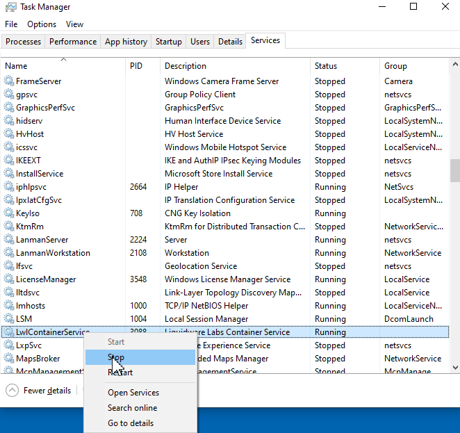Switch to the Startup tab
Image resolution: width=460 pixels, height=433 pixels.
click(169, 42)
